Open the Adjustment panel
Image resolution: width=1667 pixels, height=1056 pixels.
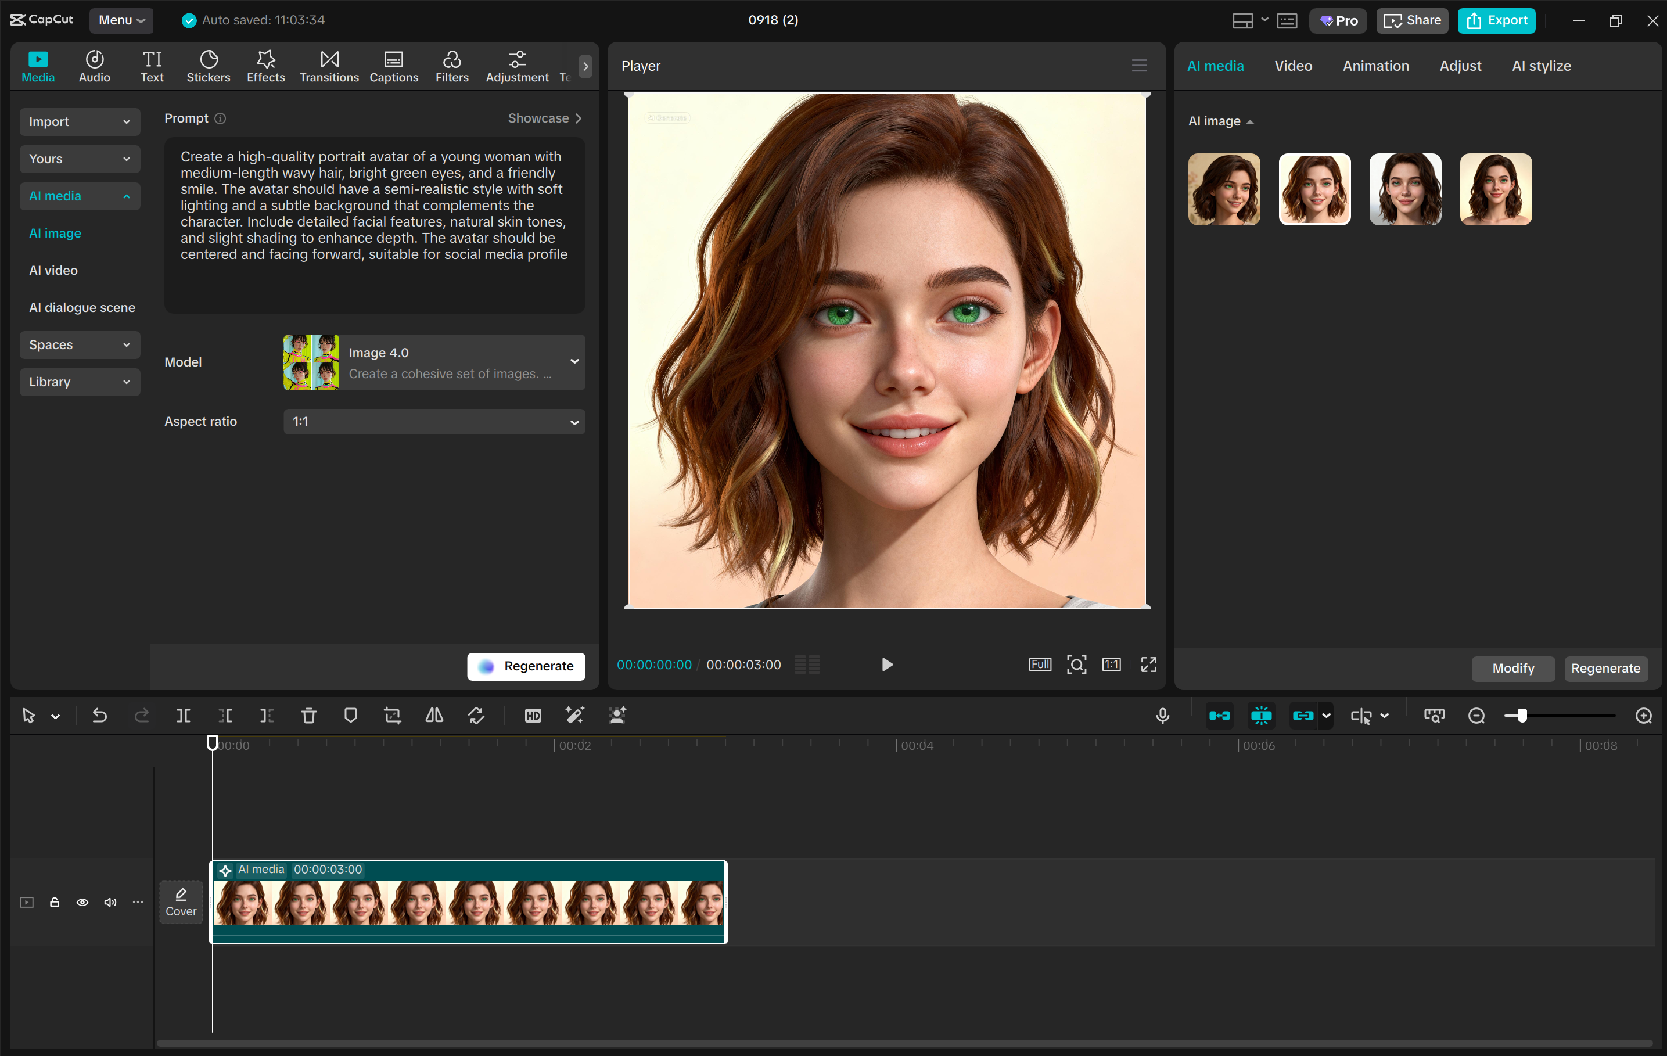click(x=517, y=66)
